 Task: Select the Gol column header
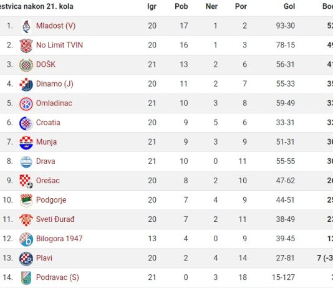coord(289,6)
